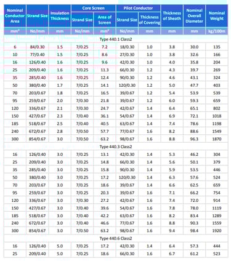
Task: Click nominal weight value 204
Action: (217, 62)
